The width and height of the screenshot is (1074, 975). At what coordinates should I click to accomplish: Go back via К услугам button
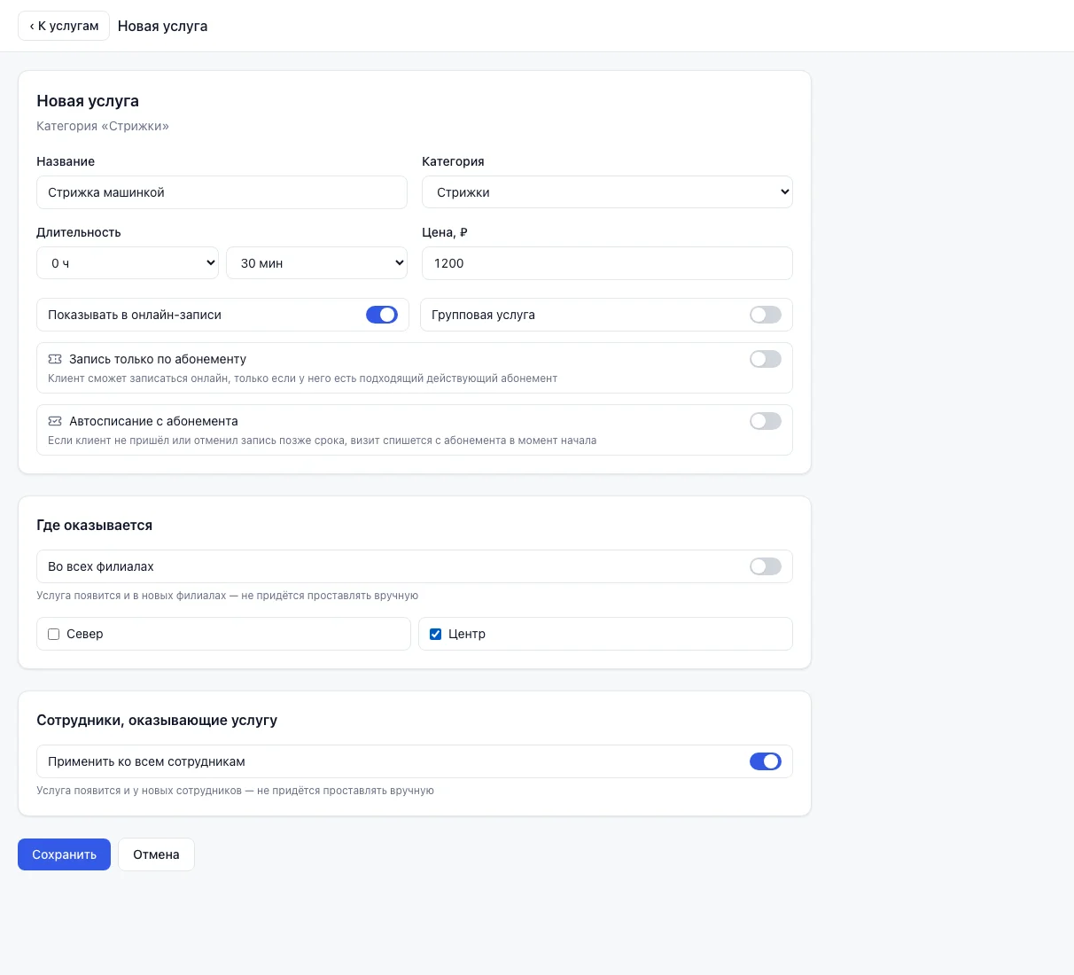(64, 26)
